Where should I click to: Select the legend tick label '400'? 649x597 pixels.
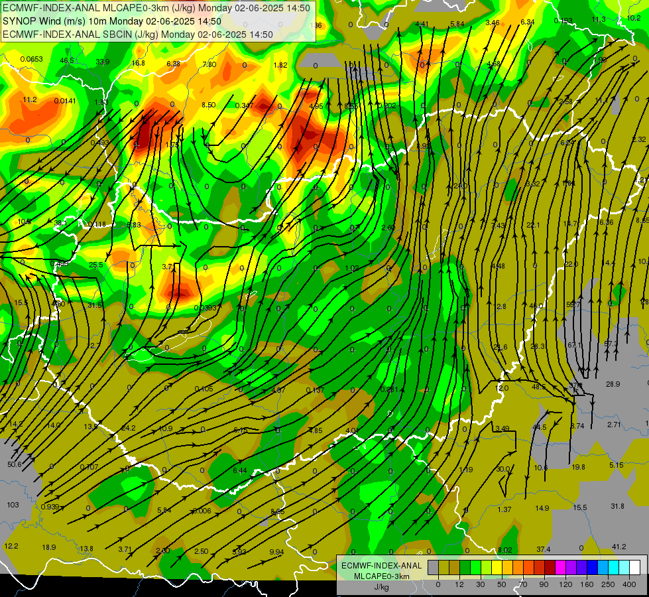pyautogui.click(x=629, y=584)
